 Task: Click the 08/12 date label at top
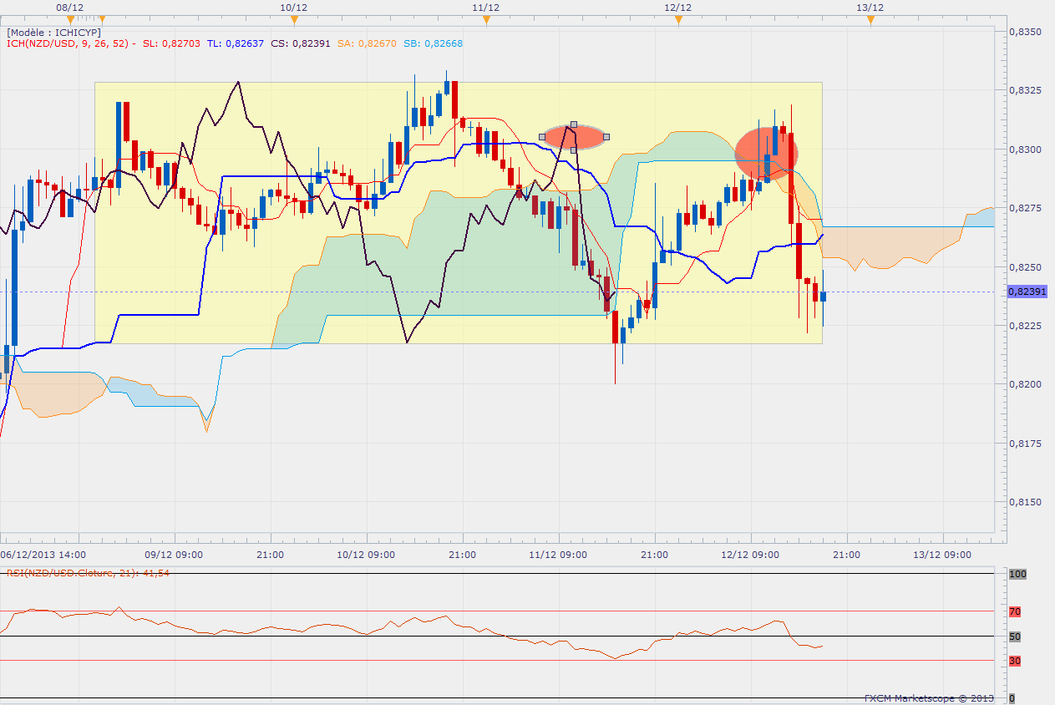[x=68, y=7]
